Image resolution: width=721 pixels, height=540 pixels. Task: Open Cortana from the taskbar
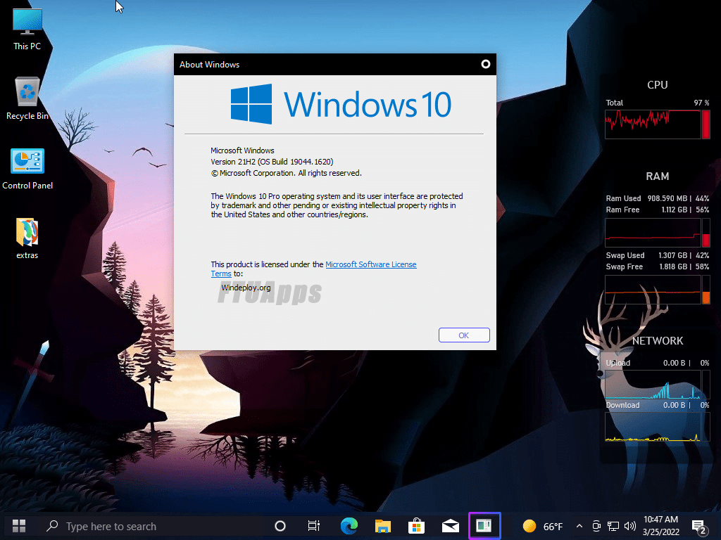(x=280, y=526)
